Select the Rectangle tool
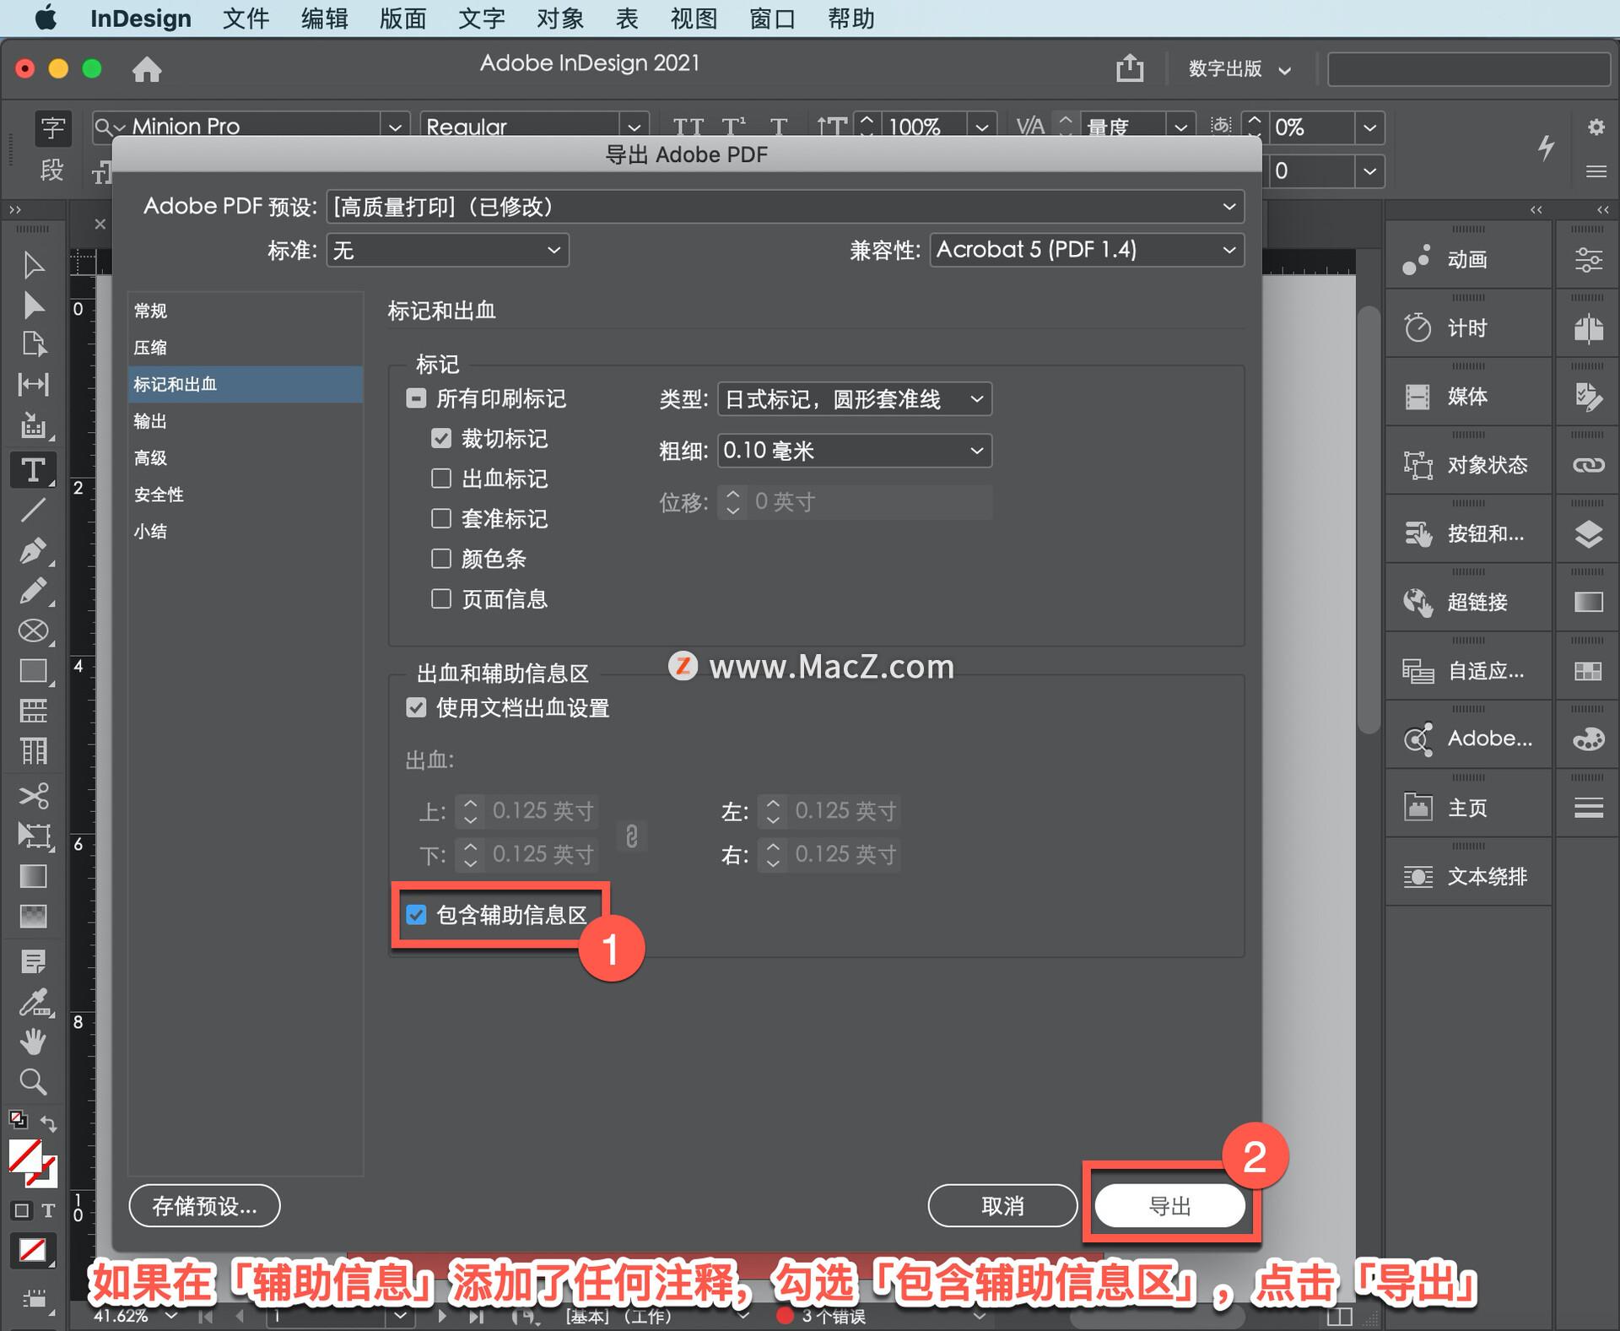The width and height of the screenshot is (1620, 1331). 33,671
